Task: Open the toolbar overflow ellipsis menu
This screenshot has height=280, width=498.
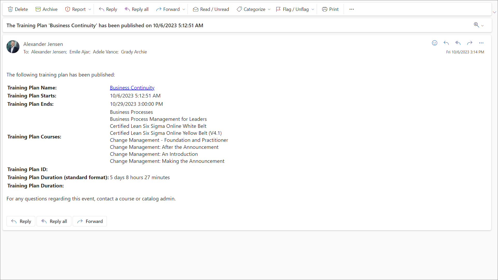Action: [x=351, y=9]
